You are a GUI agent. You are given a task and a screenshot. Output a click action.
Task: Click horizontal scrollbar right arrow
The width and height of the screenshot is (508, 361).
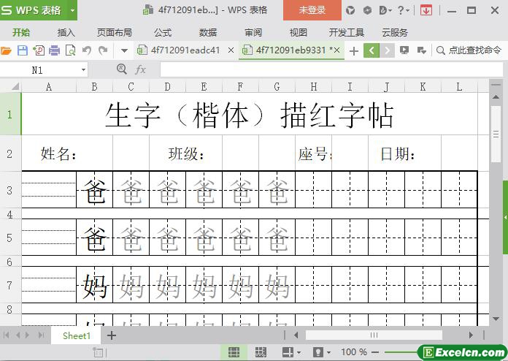pos(471,335)
